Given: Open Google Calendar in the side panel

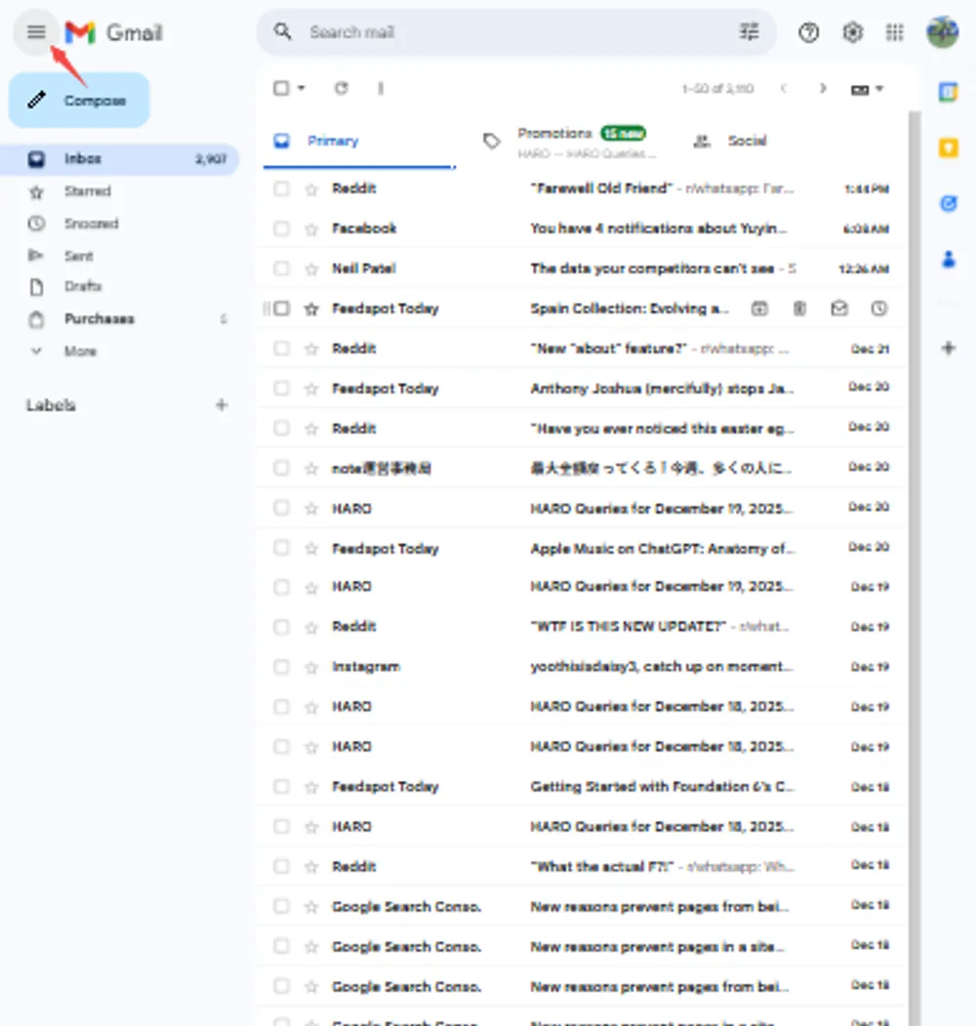Looking at the screenshot, I should point(948,92).
